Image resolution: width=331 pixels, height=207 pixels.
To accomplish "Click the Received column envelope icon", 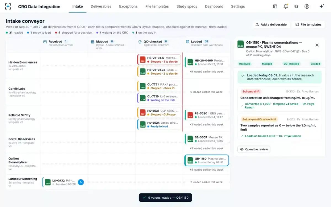I will coord(45,42).
